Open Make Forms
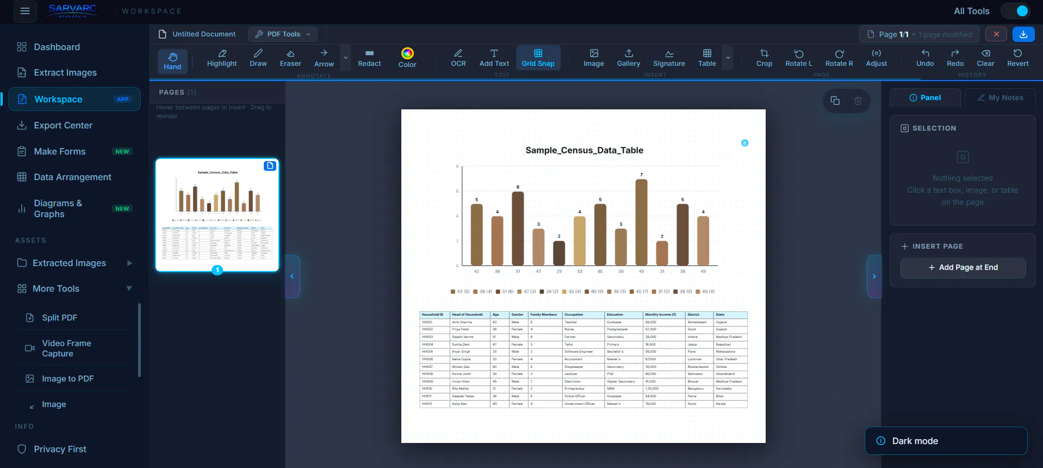The width and height of the screenshot is (1043, 468). [x=74, y=151]
